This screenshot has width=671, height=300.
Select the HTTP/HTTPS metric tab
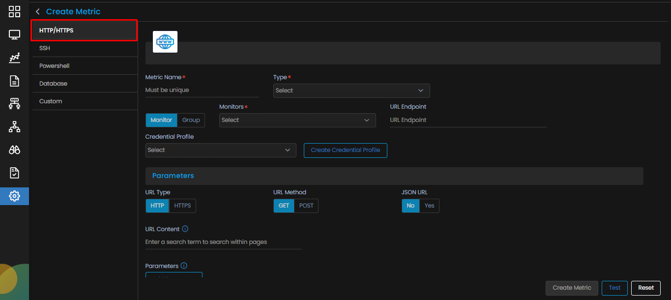pyautogui.click(x=84, y=30)
